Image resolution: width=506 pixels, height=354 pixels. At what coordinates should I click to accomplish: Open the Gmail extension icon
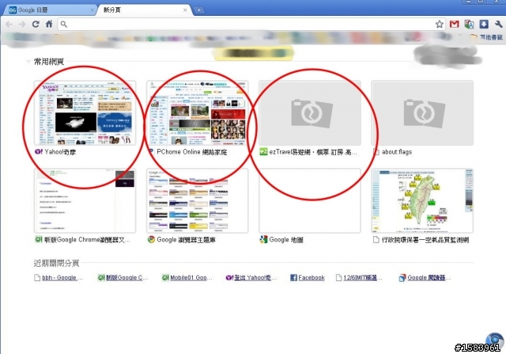tap(455, 24)
